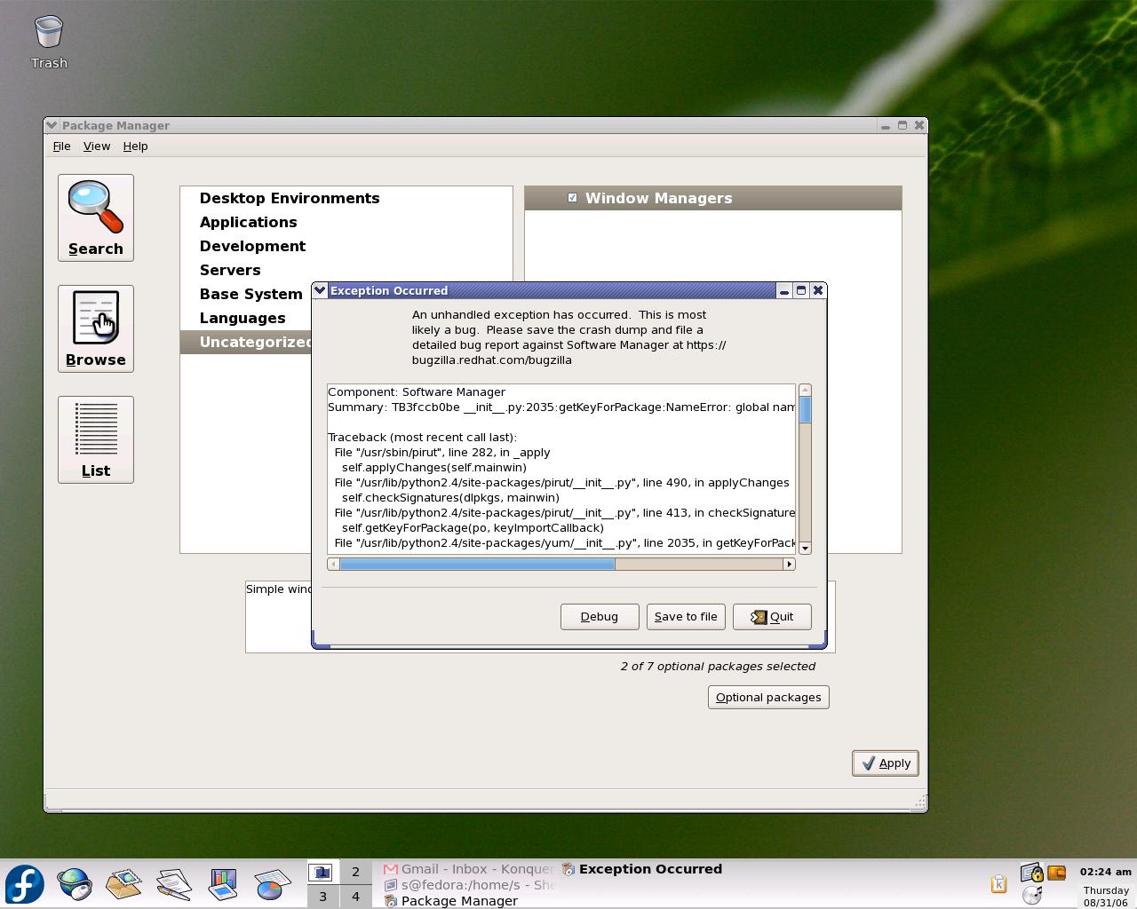
Task: Click the traceback scroll-up arrow
Action: pyautogui.click(x=805, y=391)
